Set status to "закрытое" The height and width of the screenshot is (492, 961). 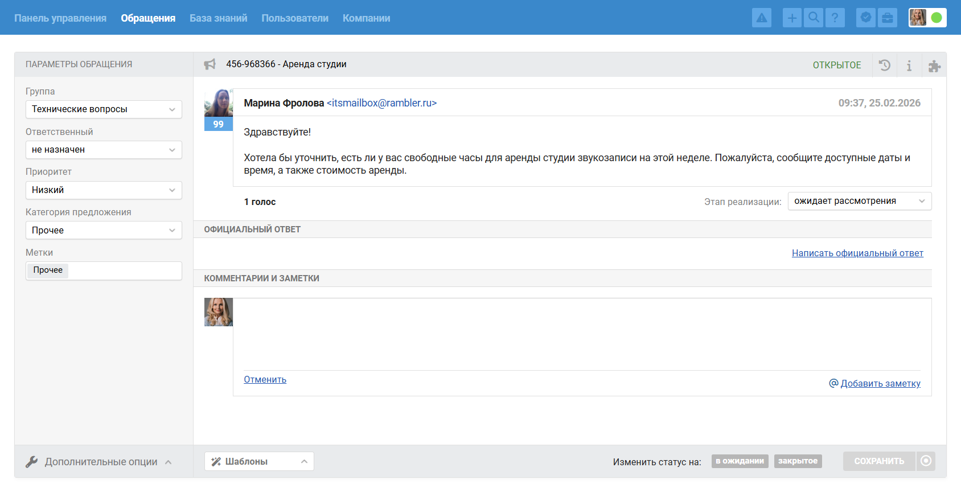[x=798, y=461]
